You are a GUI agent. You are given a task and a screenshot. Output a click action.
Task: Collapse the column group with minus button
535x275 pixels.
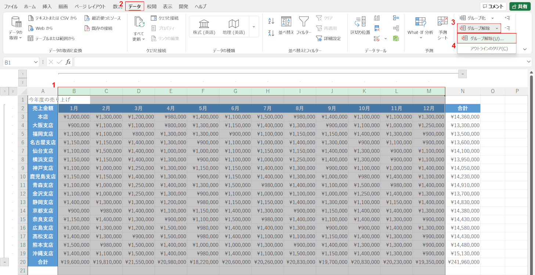point(463,74)
